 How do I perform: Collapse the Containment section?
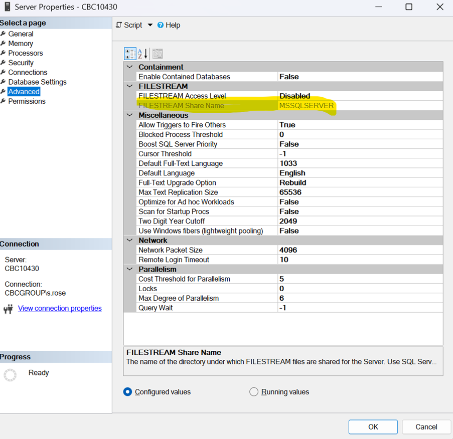point(130,67)
